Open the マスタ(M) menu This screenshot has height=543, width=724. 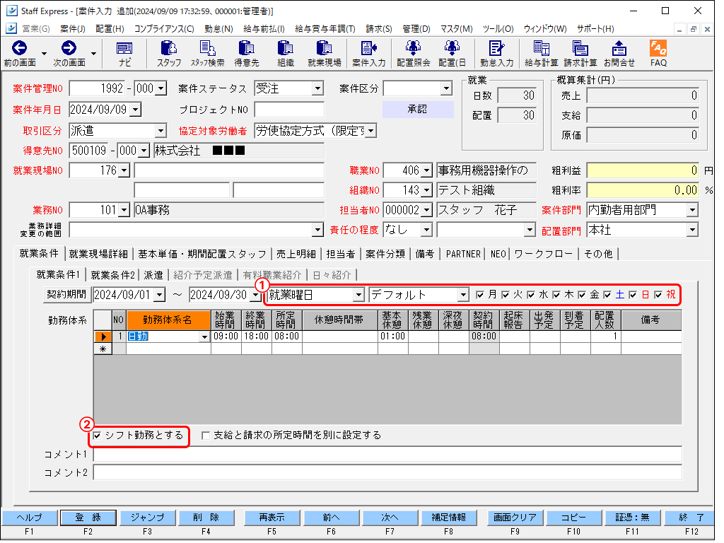click(456, 29)
